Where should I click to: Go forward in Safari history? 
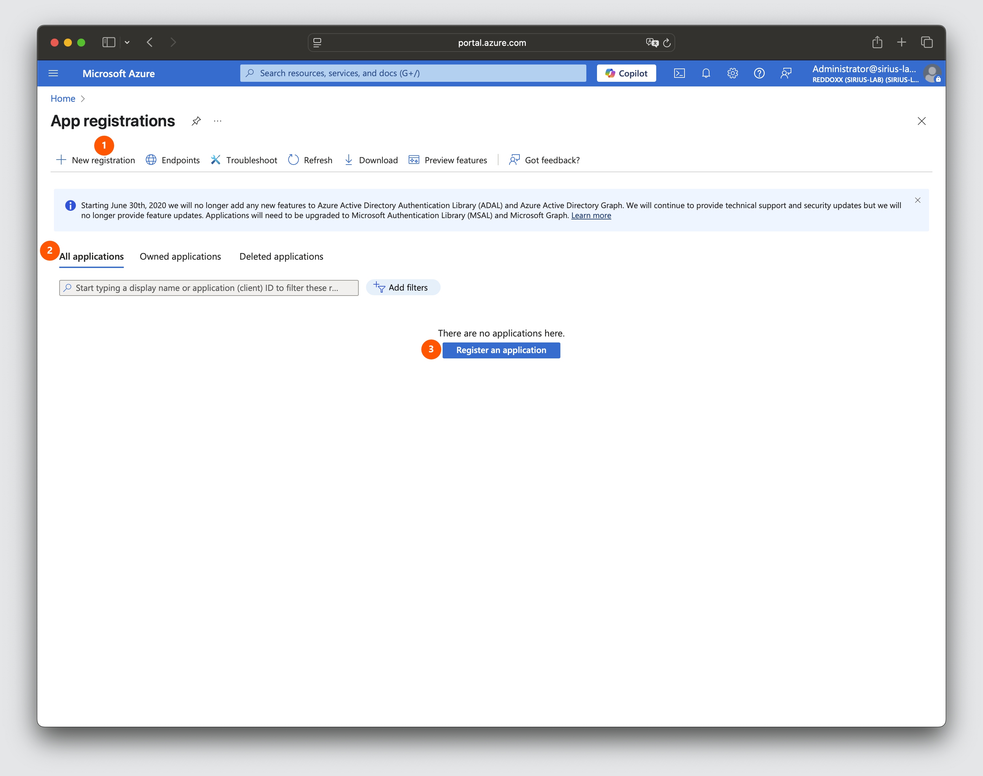click(173, 42)
